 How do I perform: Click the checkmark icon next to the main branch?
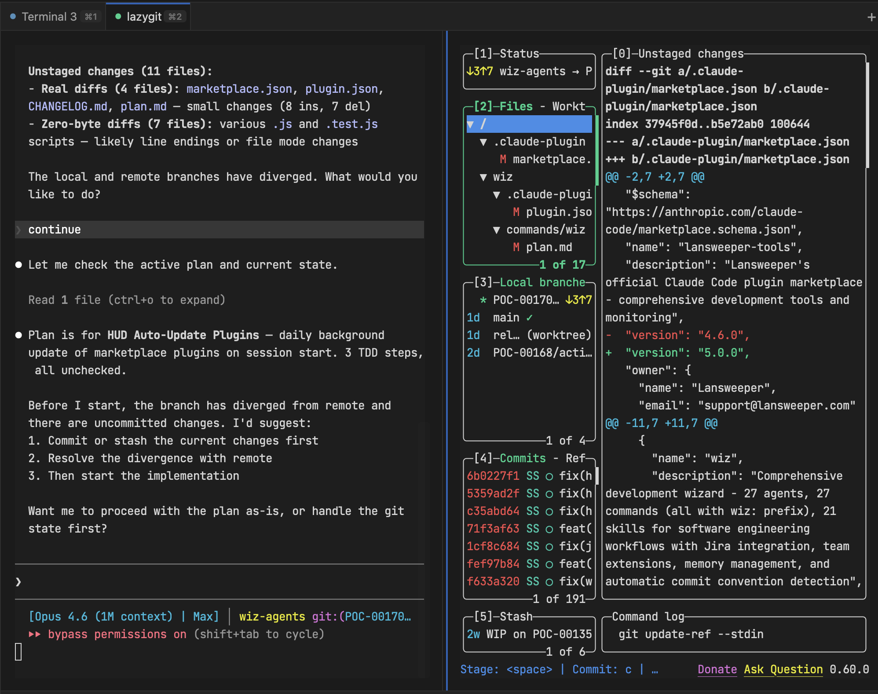(x=528, y=317)
